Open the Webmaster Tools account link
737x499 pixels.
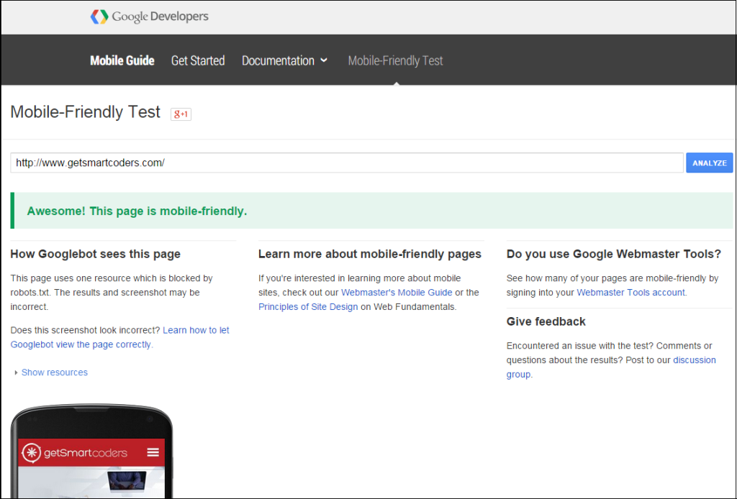[632, 293]
